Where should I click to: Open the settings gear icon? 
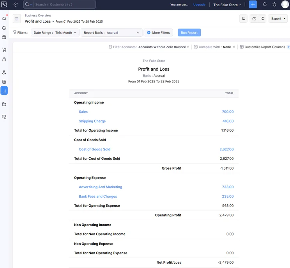274,4
